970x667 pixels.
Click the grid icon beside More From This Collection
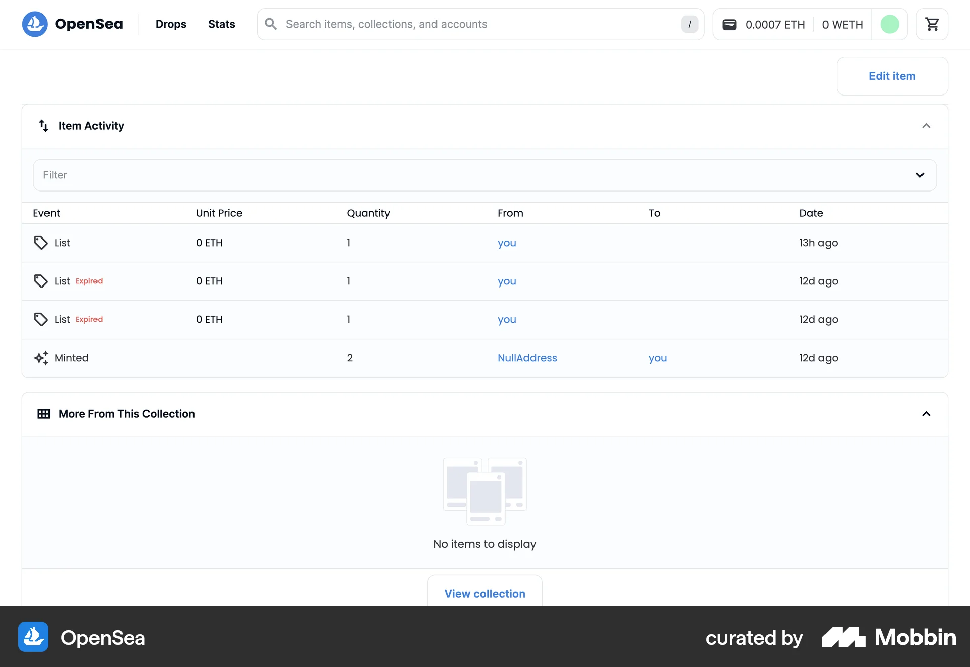44,414
